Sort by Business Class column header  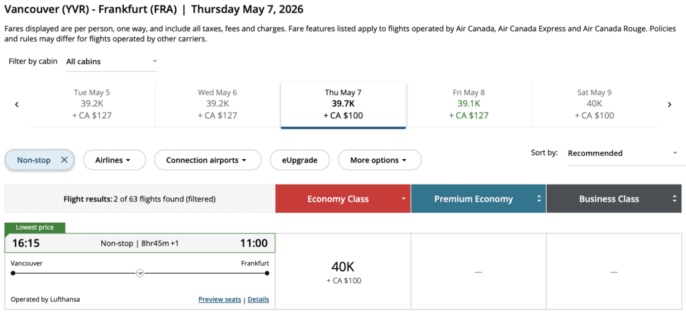(x=614, y=199)
